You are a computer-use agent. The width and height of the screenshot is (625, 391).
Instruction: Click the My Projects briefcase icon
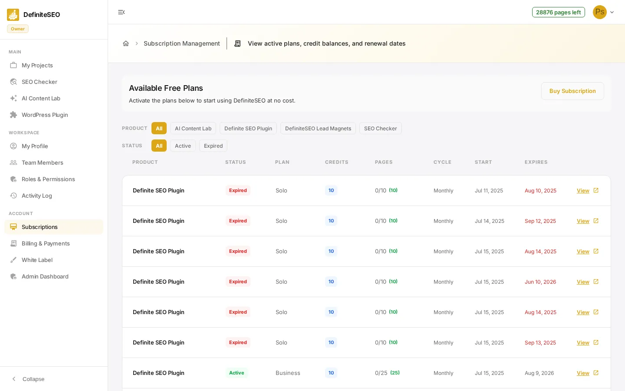click(13, 65)
